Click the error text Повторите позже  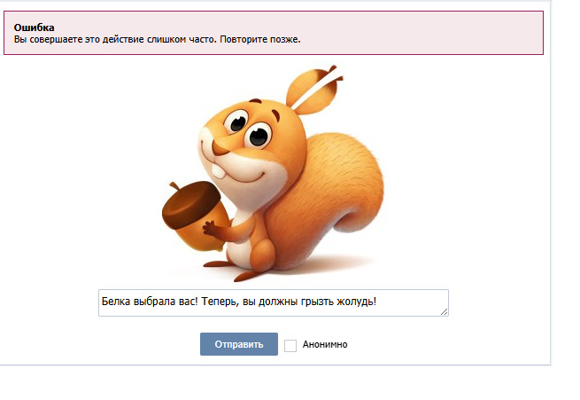pyautogui.click(x=260, y=39)
